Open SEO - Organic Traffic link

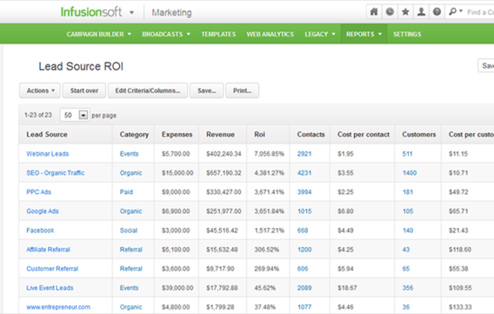pyautogui.click(x=55, y=173)
